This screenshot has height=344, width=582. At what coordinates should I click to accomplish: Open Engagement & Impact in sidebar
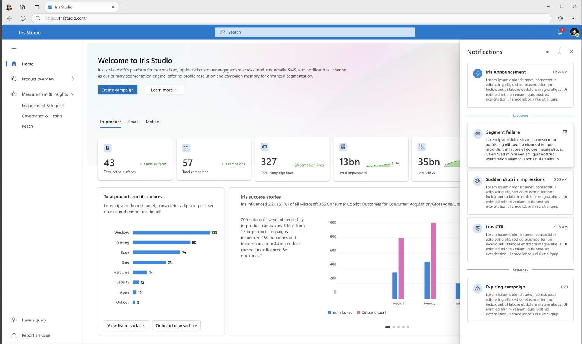coord(43,106)
